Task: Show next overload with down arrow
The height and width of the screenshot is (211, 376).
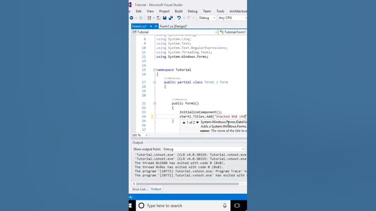Action: click(x=197, y=122)
